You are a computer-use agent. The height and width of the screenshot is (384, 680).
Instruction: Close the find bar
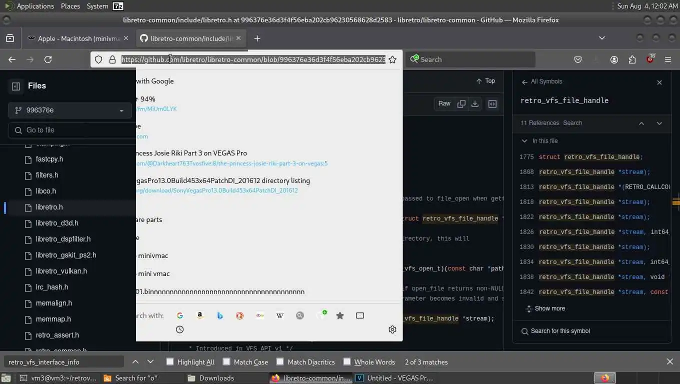point(670,362)
